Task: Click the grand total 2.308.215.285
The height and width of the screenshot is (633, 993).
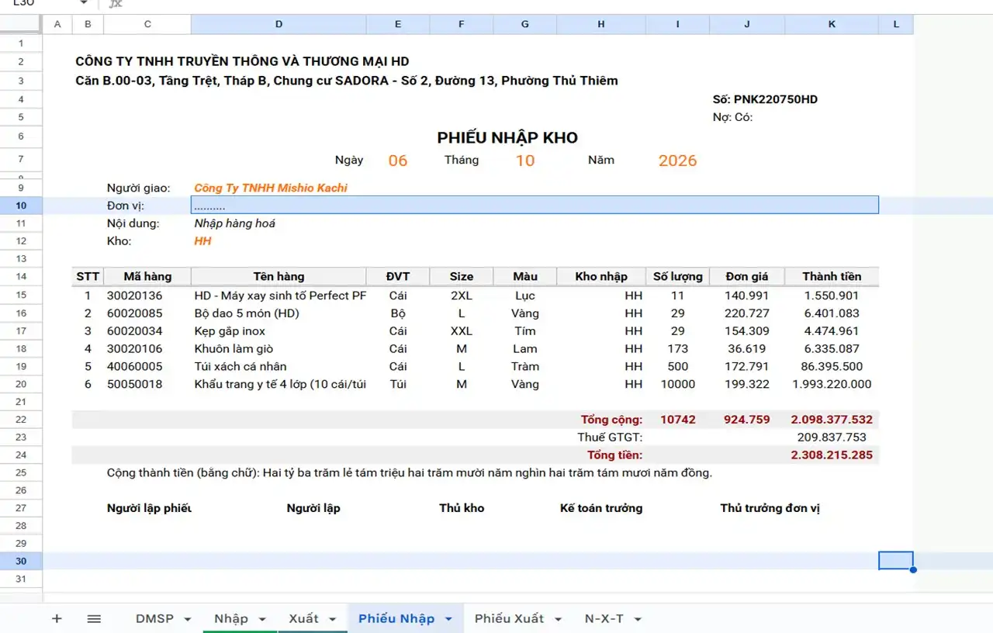Action: click(832, 455)
